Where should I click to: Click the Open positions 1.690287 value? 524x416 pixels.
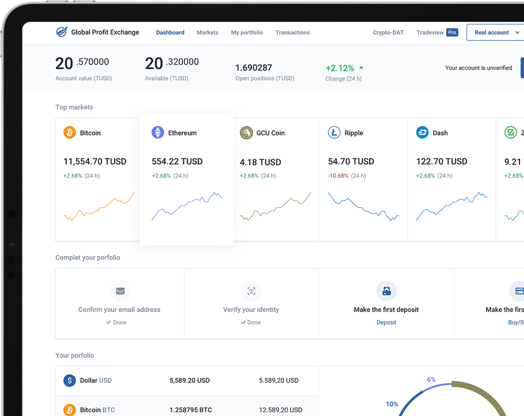[254, 68]
